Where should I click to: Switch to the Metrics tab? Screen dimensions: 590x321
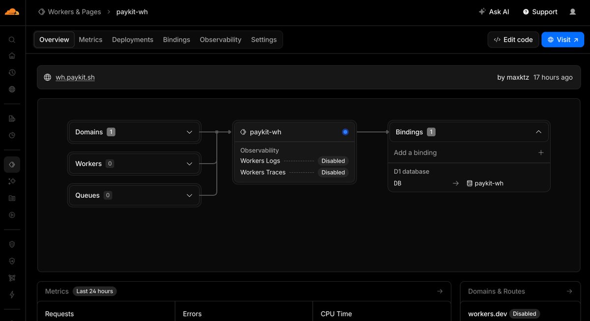(x=90, y=40)
